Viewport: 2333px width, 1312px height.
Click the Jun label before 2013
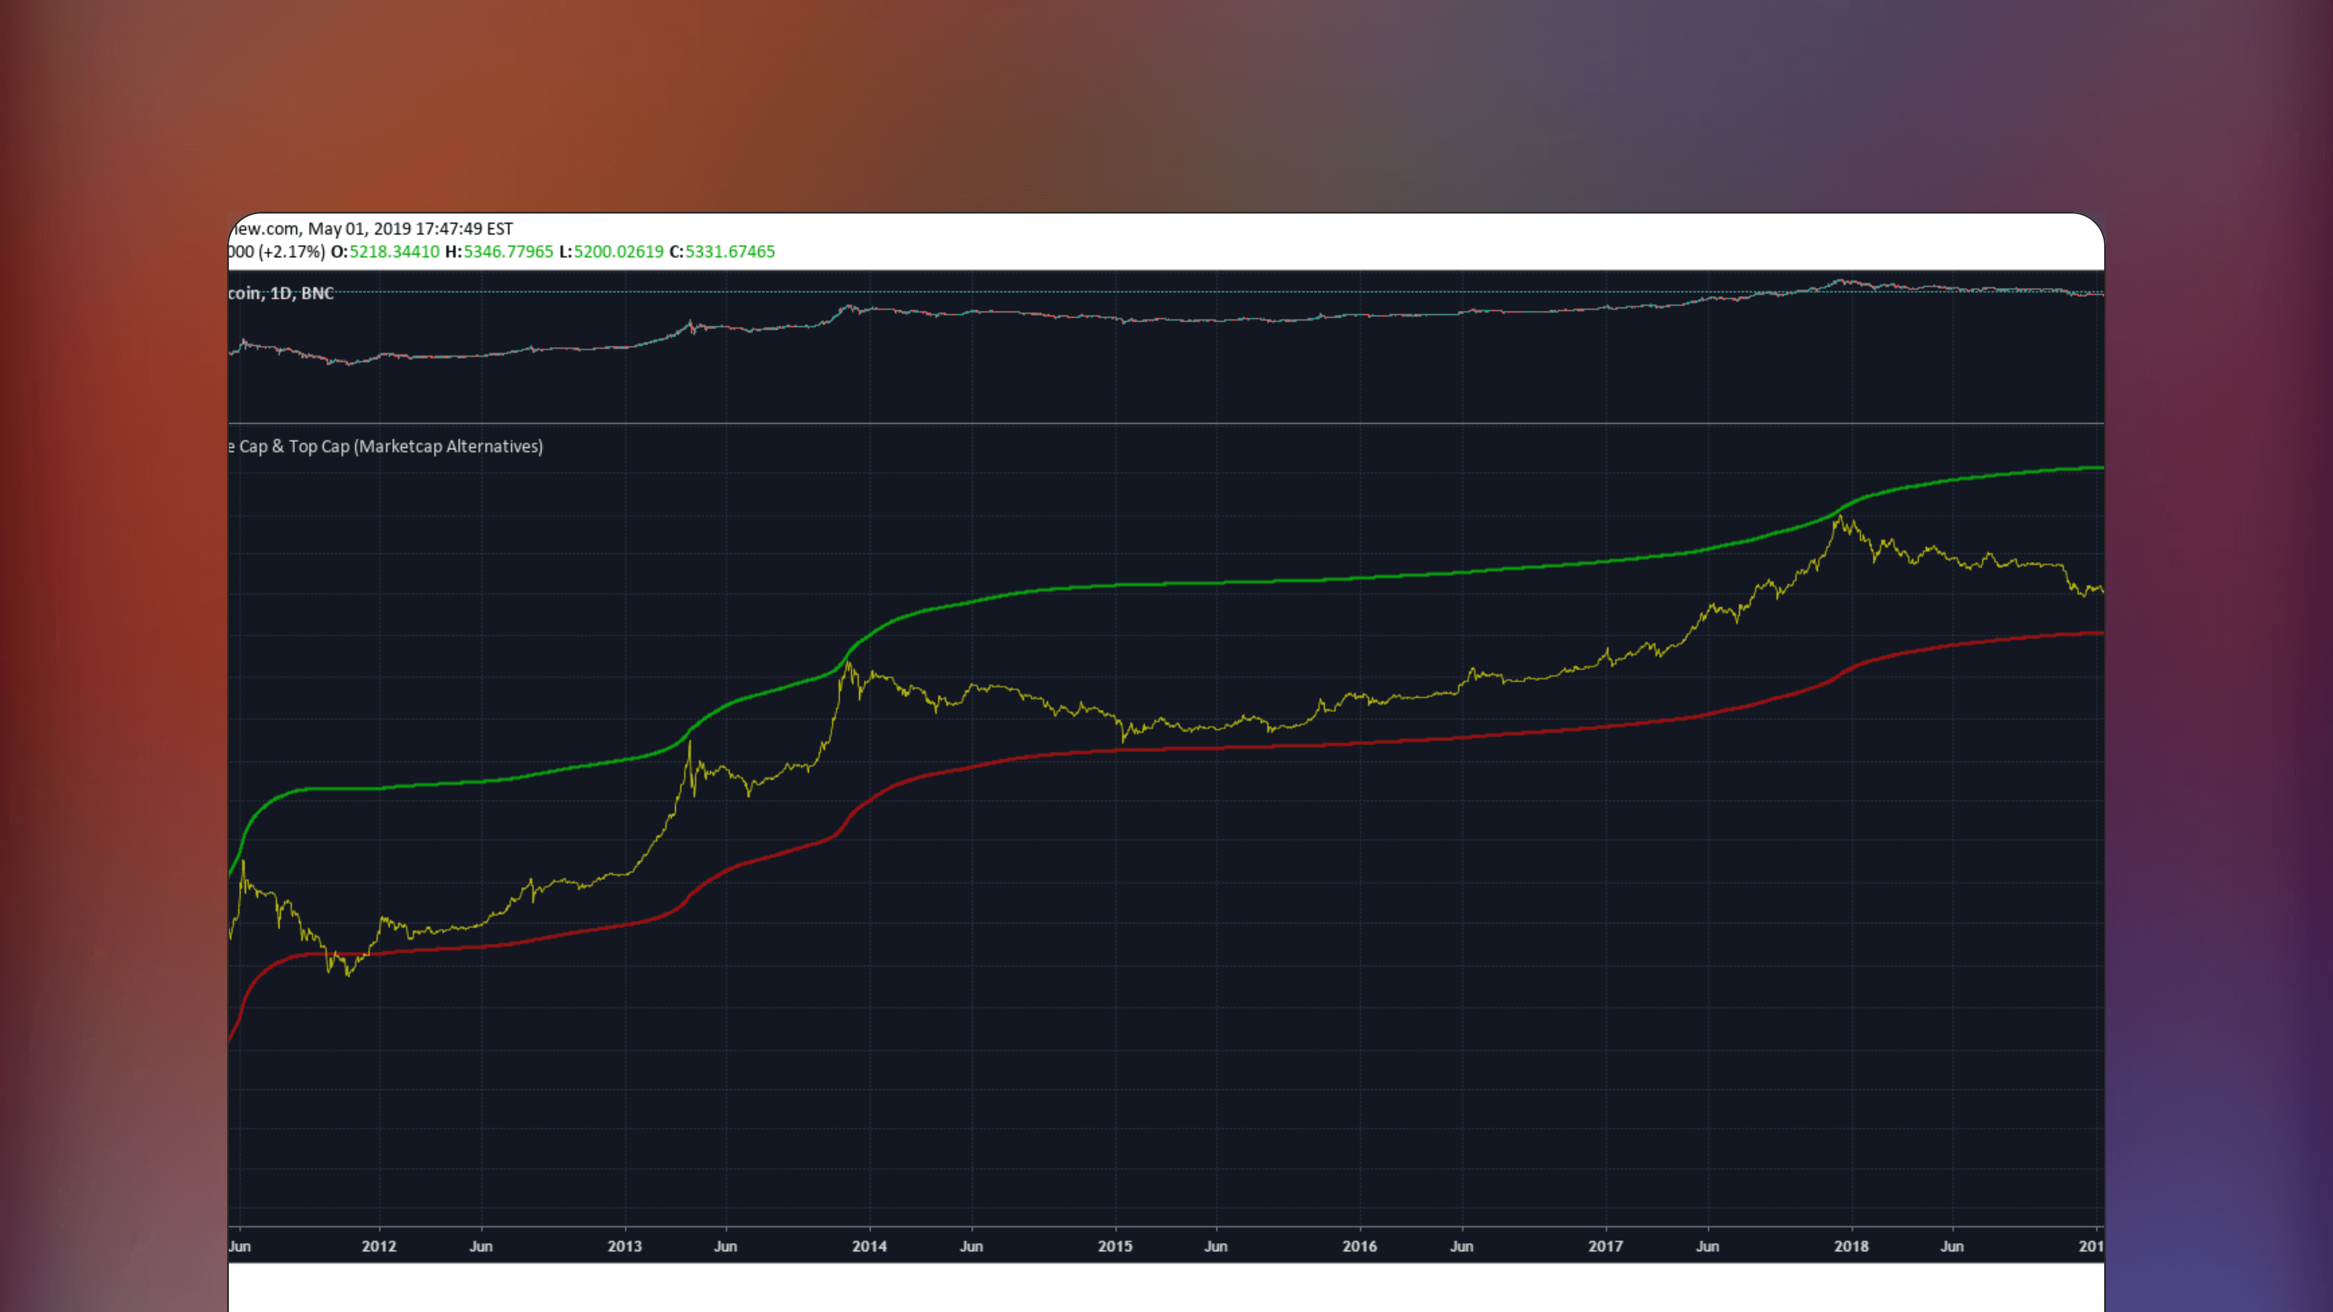click(482, 1246)
